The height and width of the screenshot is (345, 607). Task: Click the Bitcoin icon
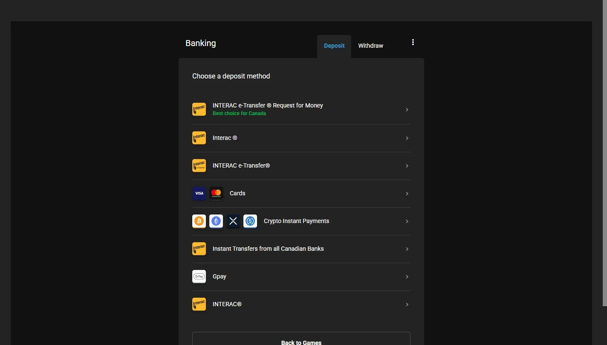[x=199, y=221]
